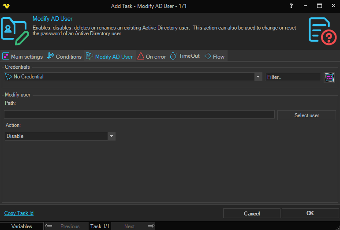Go to next task using right arrow
The image size is (340, 230).
[151, 226]
